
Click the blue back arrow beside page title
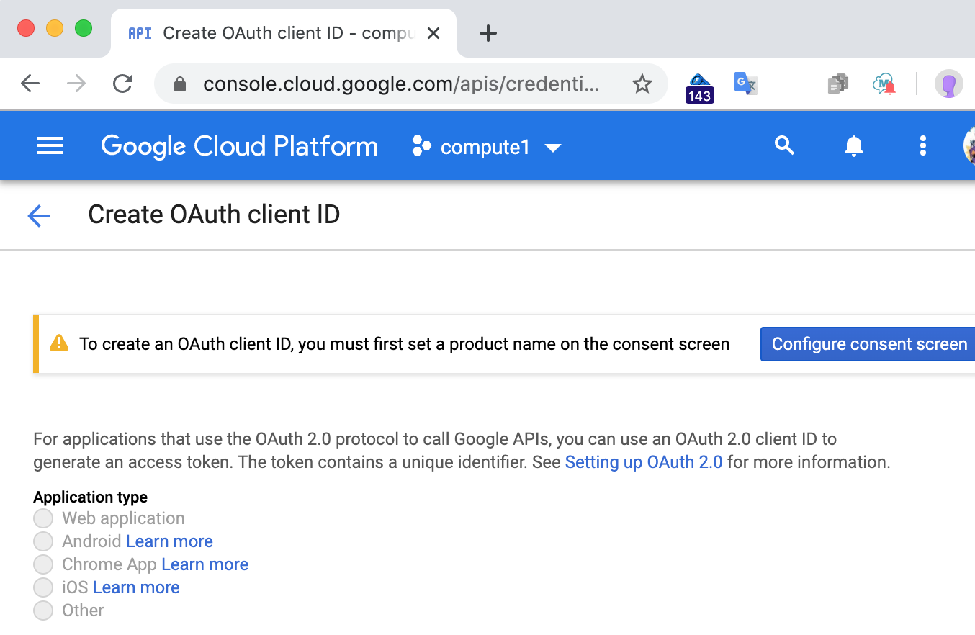pos(39,215)
